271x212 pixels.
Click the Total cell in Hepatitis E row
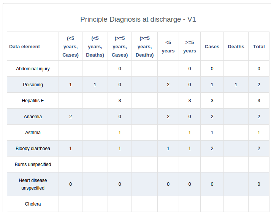click(x=259, y=101)
